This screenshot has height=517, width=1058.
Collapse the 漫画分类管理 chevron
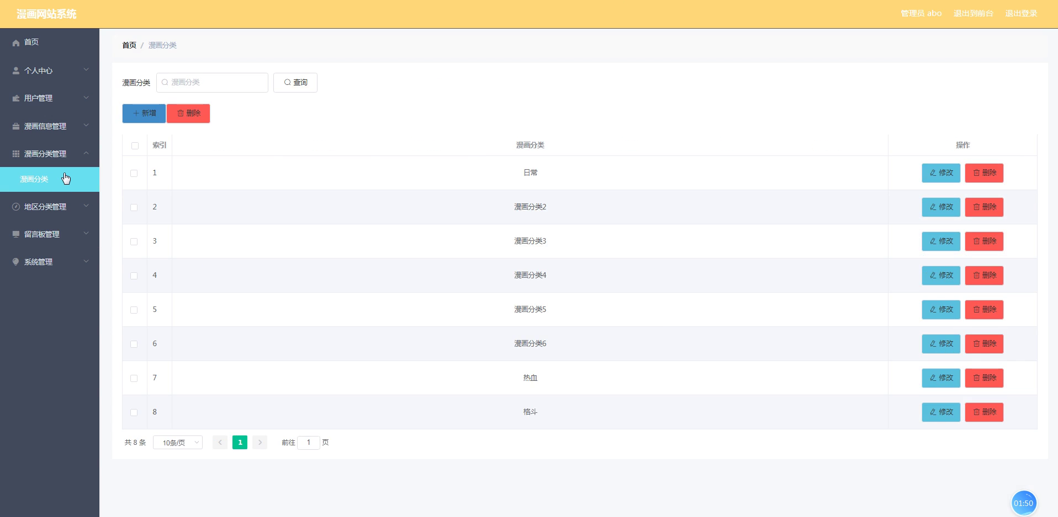pyautogui.click(x=86, y=153)
